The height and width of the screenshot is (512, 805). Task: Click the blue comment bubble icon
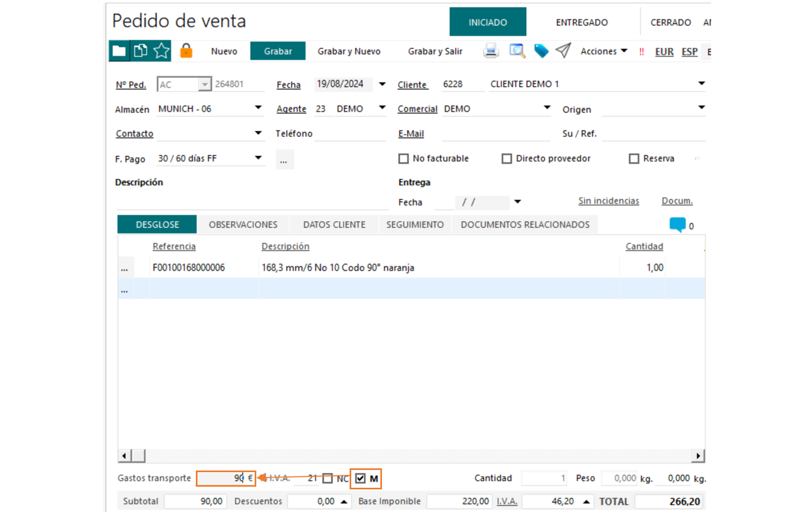click(x=677, y=225)
